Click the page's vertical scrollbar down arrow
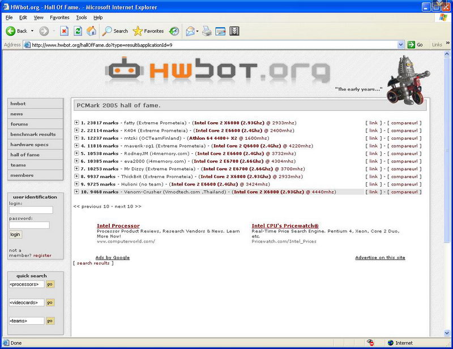The width and height of the screenshot is (453, 349). [447, 333]
